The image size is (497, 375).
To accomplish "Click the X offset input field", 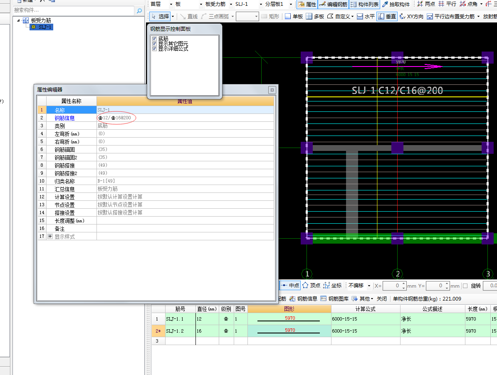I will [x=392, y=286].
